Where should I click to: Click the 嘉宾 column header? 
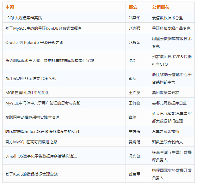click(133, 7)
